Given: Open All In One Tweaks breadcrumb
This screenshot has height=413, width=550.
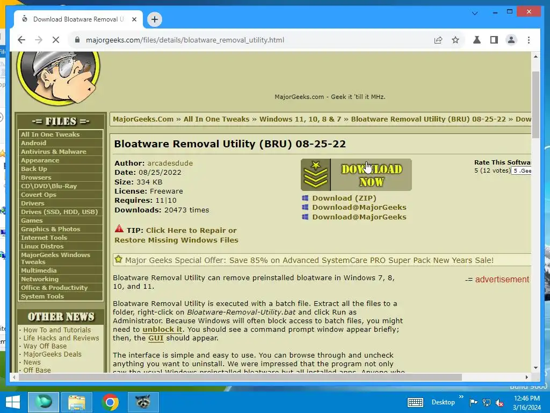Looking at the screenshot, I should pos(216,119).
